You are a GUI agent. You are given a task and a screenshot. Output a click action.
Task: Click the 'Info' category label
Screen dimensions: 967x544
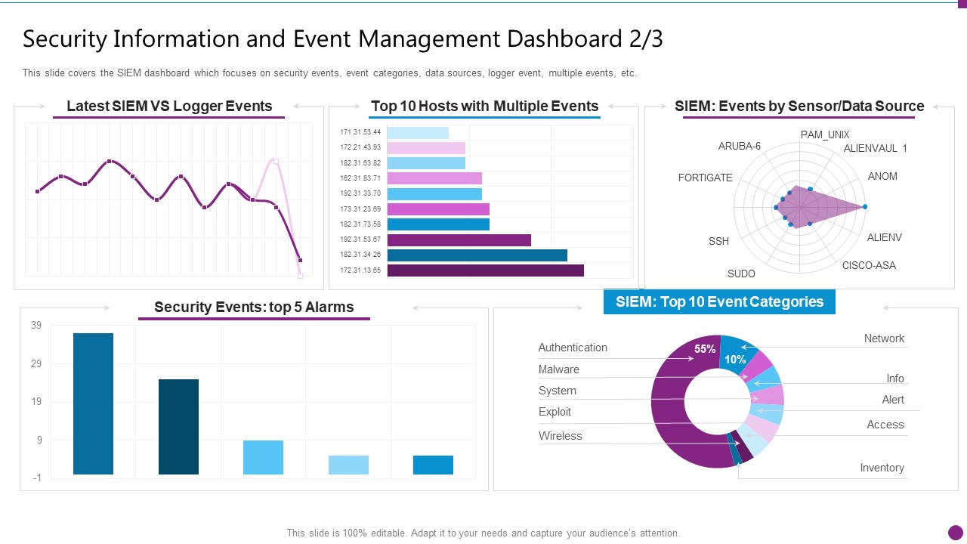pyautogui.click(x=895, y=379)
